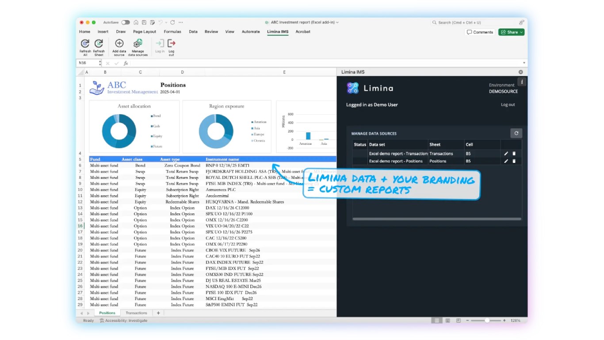Open the Formulas ribbon tab

172,32
